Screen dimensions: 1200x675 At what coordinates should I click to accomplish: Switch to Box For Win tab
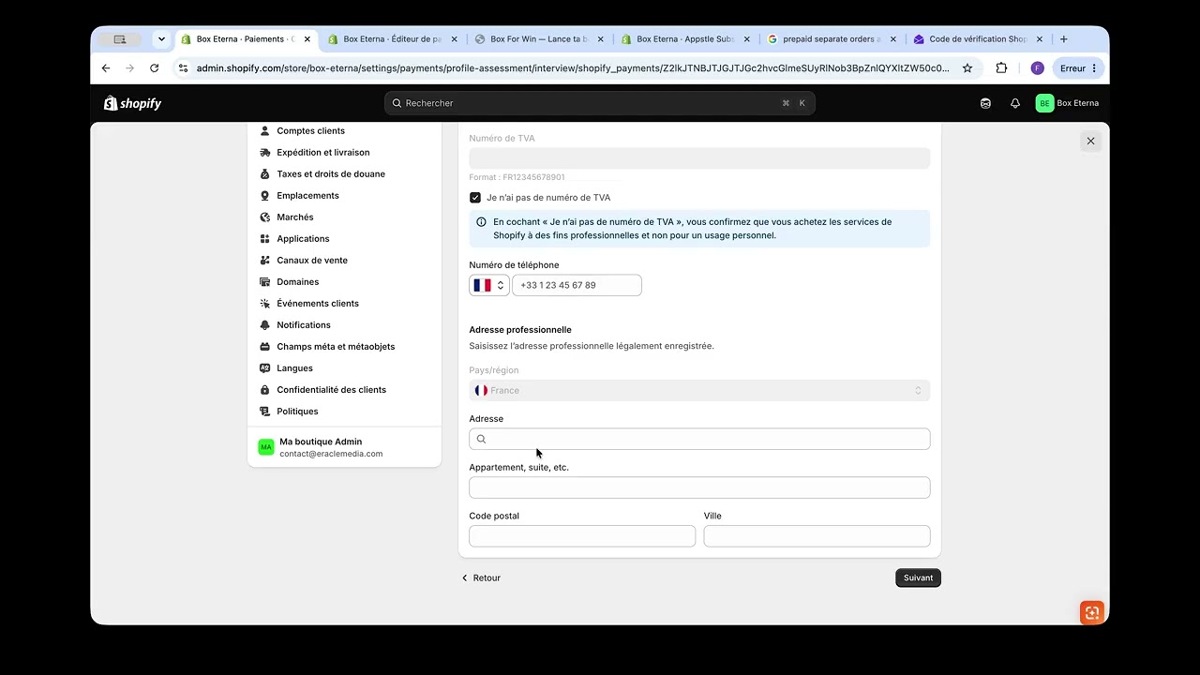(x=539, y=39)
